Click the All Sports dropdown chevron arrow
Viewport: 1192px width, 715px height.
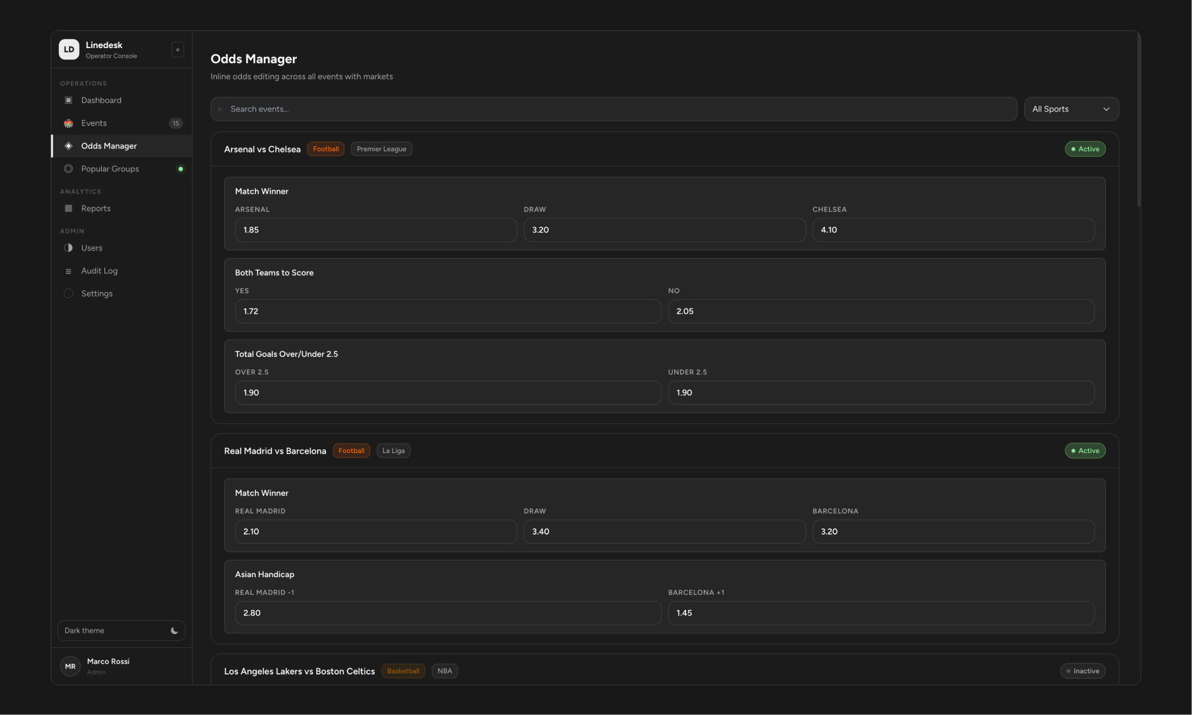[1106, 109]
